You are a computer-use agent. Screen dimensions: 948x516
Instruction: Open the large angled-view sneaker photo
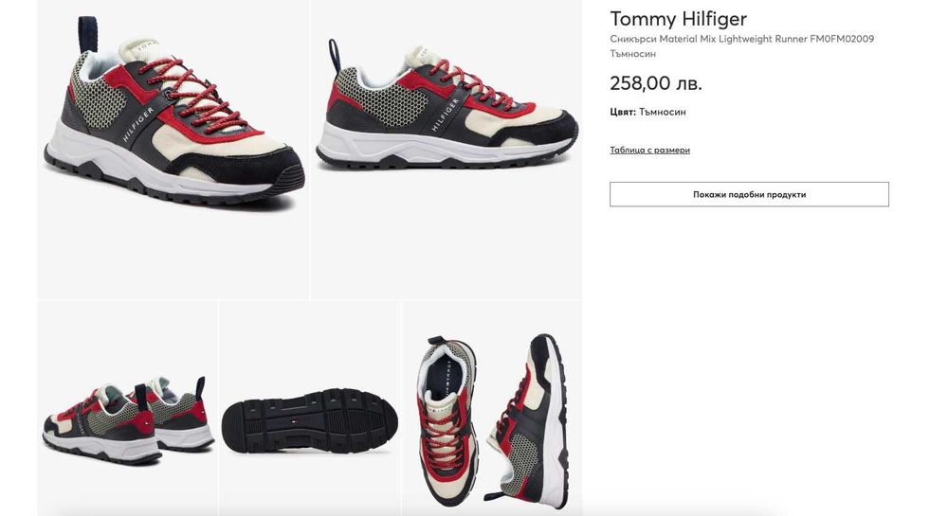(x=173, y=149)
